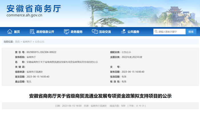Image resolution: width=200 pixels, height=114 pixels.
Task: Click the chat bubble icon beside 互动交流
Action: (x=94, y=32)
